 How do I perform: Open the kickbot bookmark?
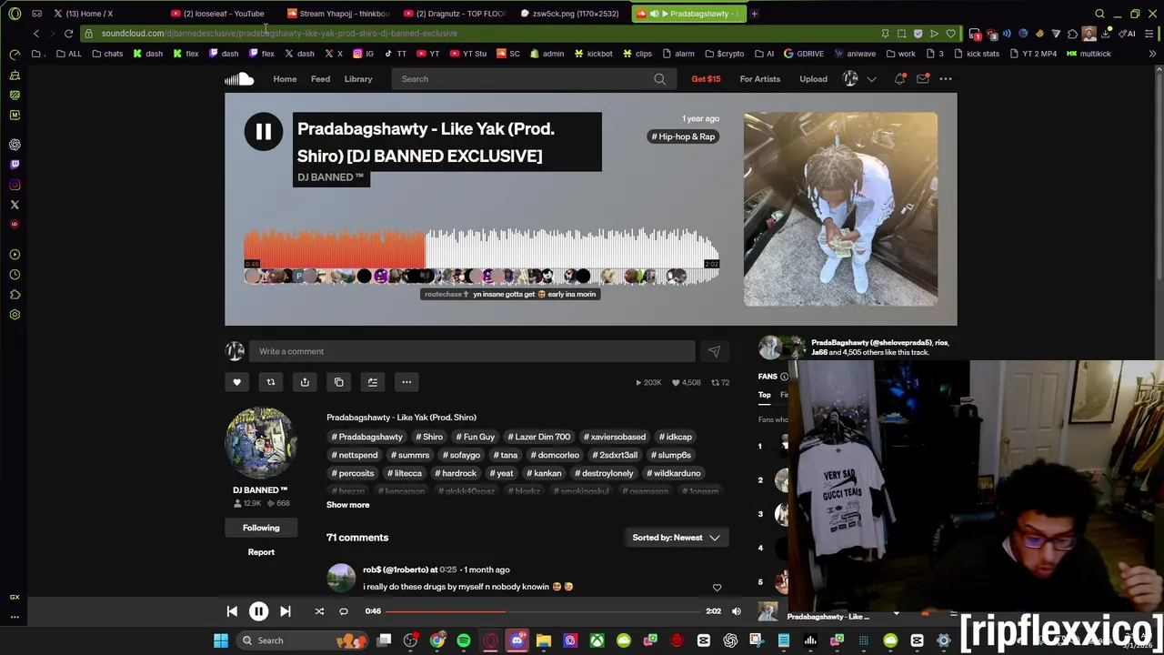coord(593,54)
